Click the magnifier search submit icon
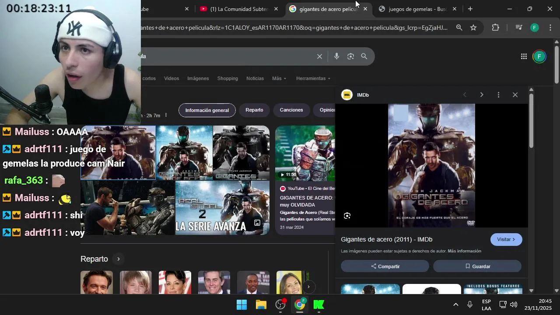This screenshot has width=560, height=315. (364, 56)
